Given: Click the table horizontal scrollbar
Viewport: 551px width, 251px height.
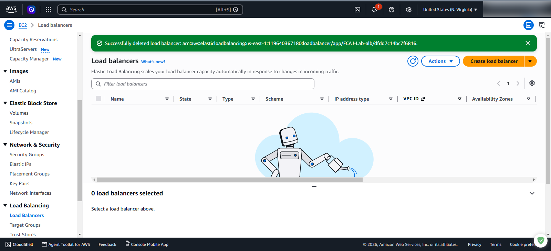Looking at the screenshot, I should pos(230,180).
